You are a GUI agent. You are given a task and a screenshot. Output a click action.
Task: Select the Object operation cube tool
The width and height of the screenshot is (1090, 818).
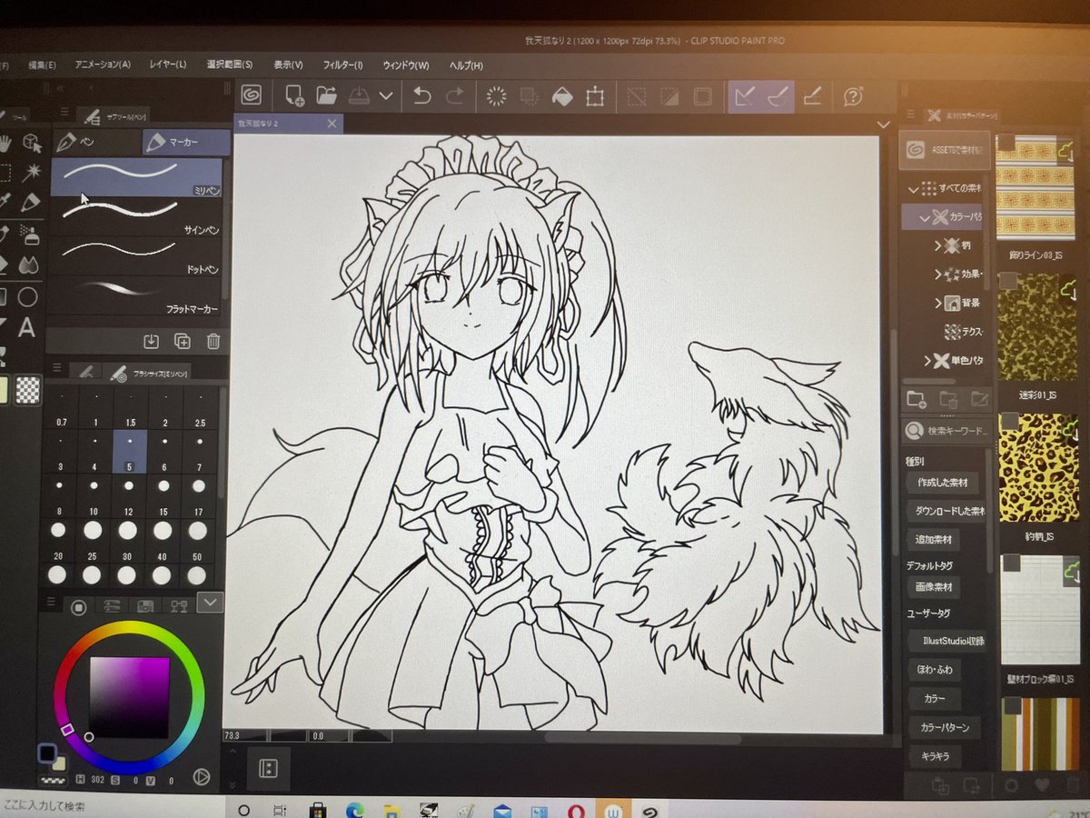[31, 143]
